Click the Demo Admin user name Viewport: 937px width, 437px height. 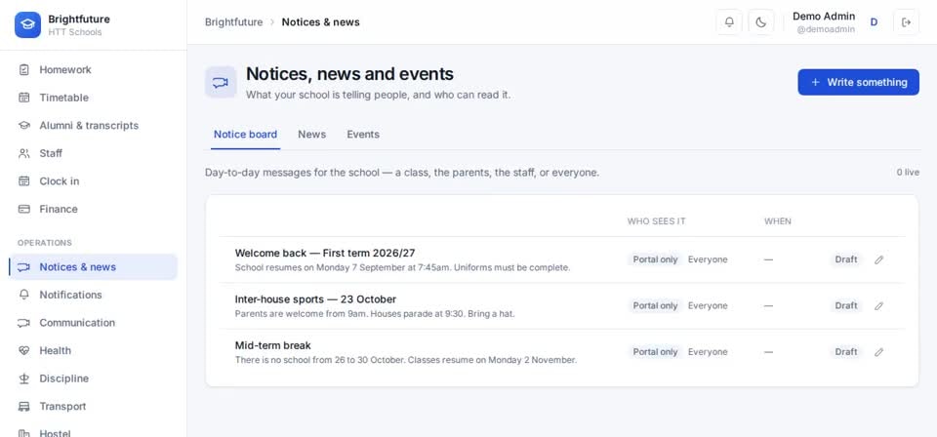tap(824, 17)
